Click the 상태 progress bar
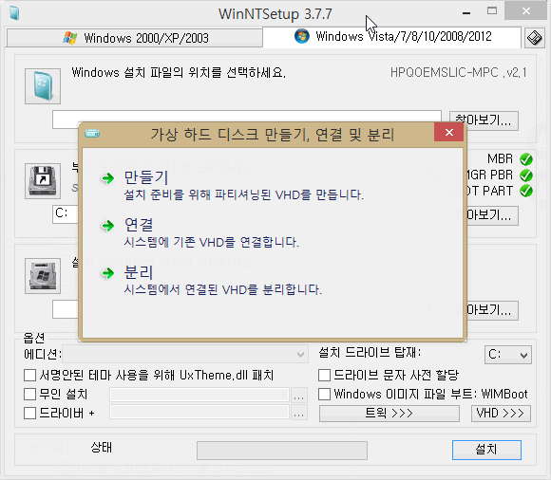 click(282, 451)
